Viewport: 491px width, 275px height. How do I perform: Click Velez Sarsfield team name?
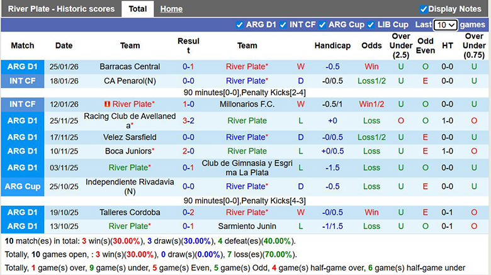pos(130,137)
